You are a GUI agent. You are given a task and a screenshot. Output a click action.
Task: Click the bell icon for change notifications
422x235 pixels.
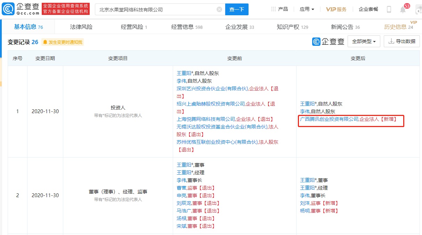[x=45, y=42]
